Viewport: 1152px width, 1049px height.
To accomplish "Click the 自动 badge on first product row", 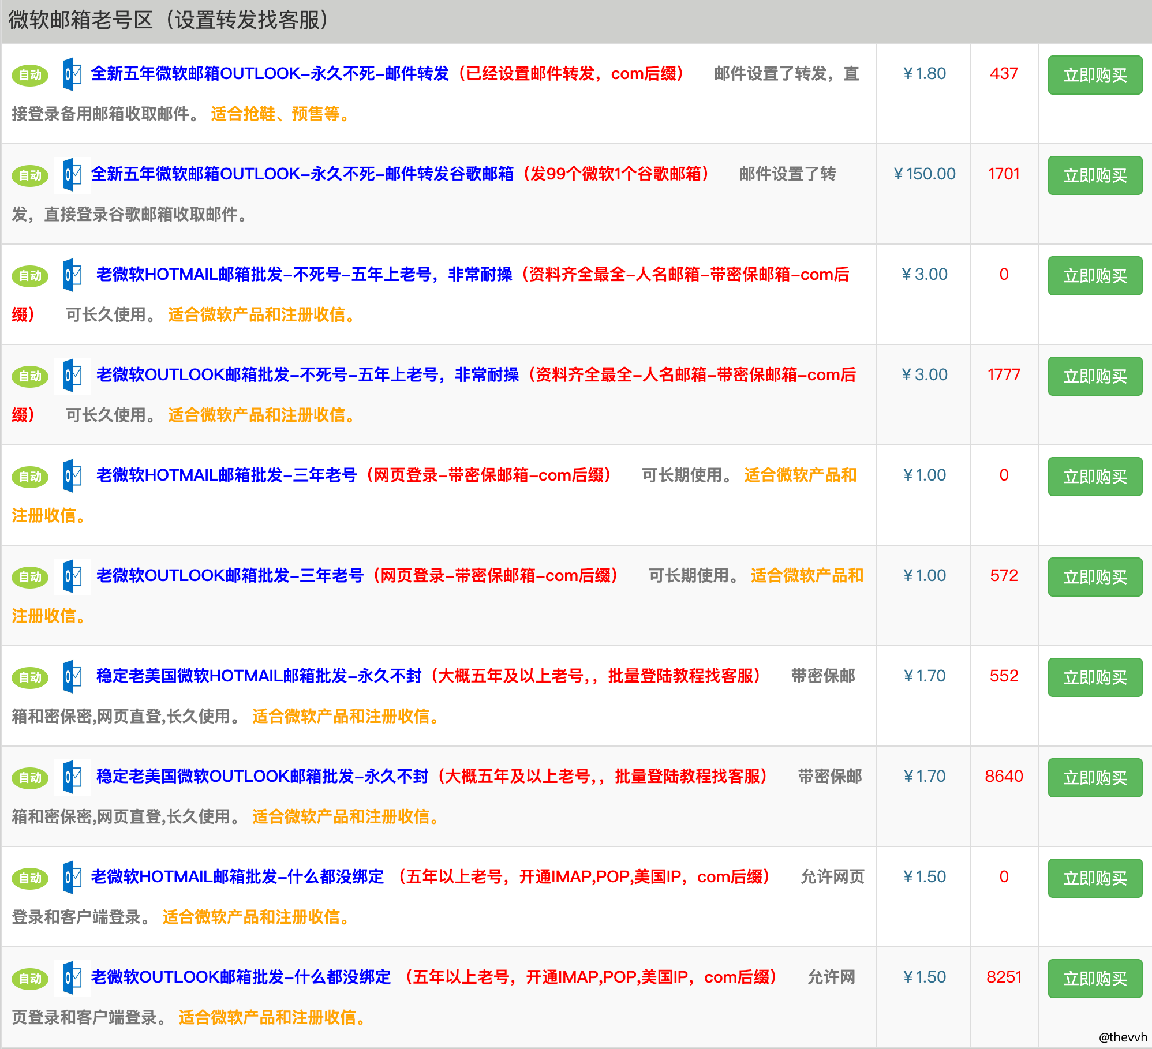I will click(30, 75).
